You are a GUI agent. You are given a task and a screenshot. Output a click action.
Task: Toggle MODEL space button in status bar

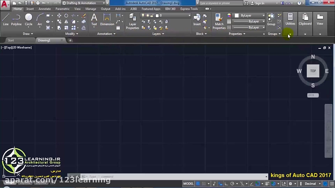coord(188,184)
